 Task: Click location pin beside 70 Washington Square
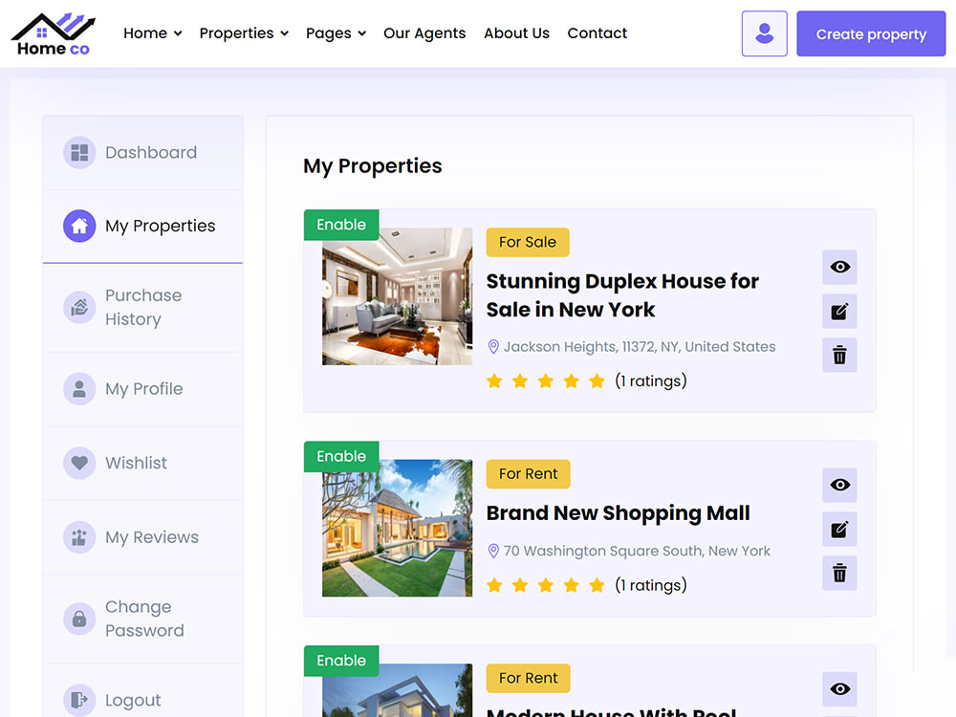tap(494, 552)
